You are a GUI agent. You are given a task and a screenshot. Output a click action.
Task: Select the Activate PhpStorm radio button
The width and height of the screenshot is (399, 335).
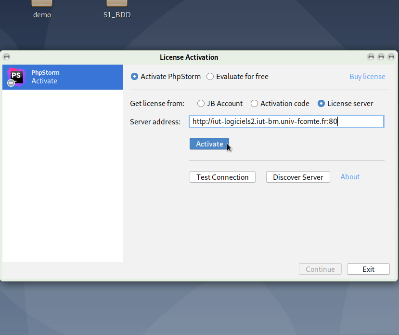pyautogui.click(x=135, y=77)
